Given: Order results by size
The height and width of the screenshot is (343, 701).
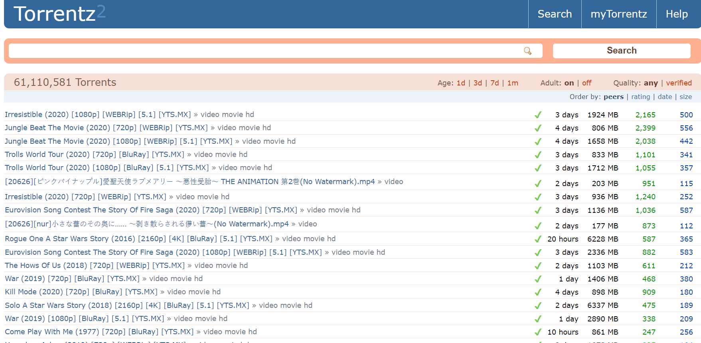Looking at the screenshot, I should [x=686, y=97].
